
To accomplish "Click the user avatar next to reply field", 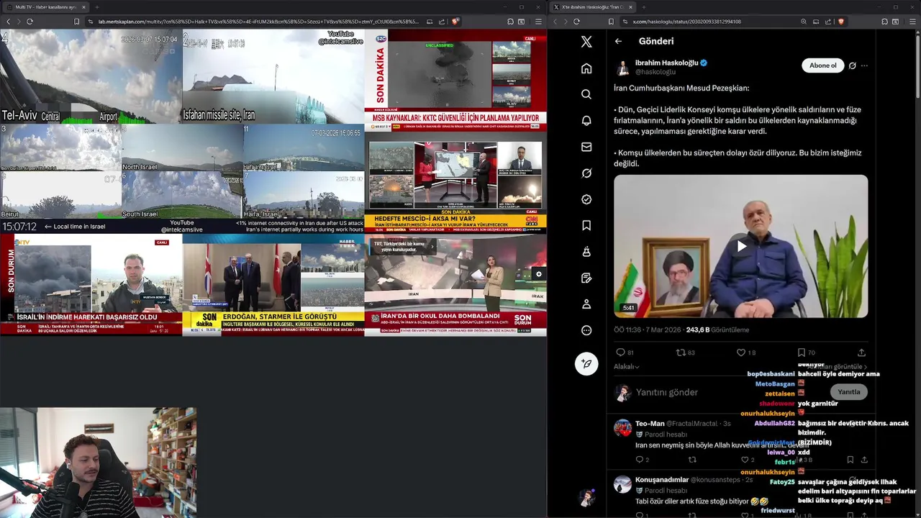I will click(x=623, y=392).
